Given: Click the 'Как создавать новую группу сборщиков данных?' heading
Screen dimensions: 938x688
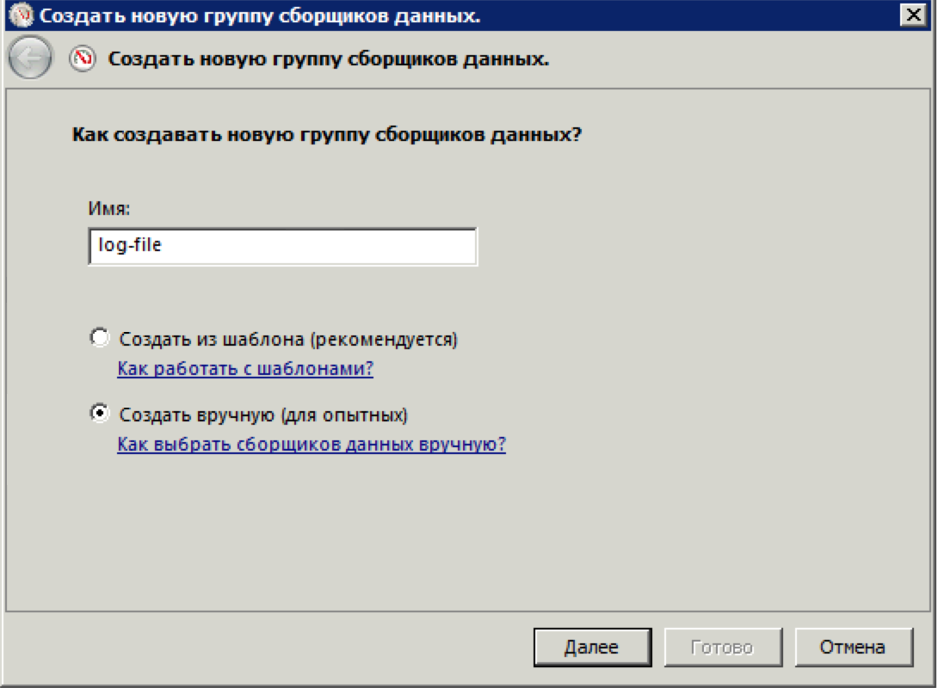Looking at the screenshot, I should click(326, 135).
